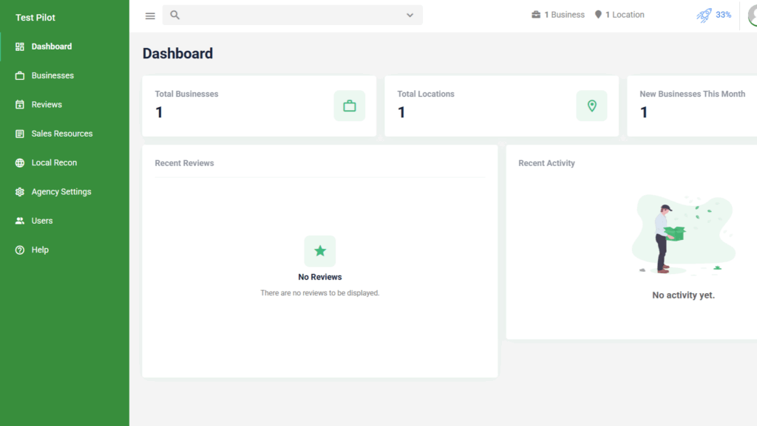Image resolution: width=757 pixels, height=426 pixels.
Task: Click the rocket progress icon
Action: [x=704, y=16]
